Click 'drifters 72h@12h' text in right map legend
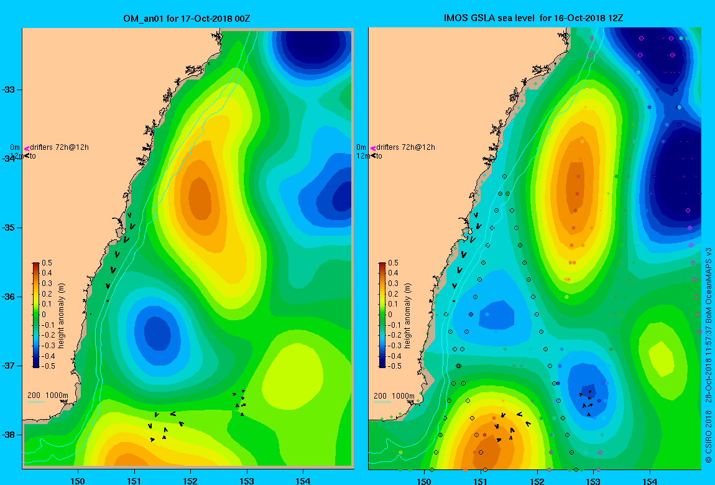Viewport: 715px width, 485px height. point(405,147)
